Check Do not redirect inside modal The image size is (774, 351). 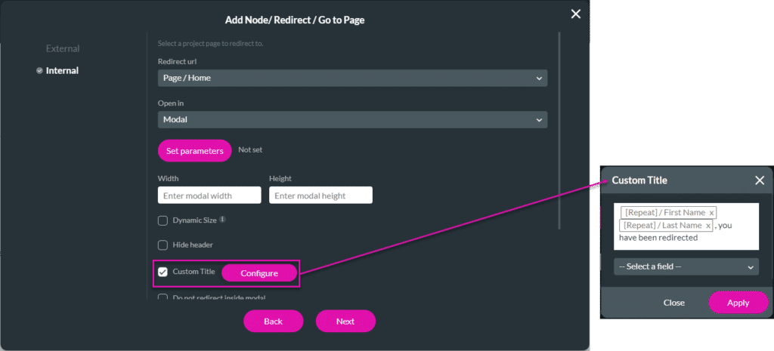163,297
